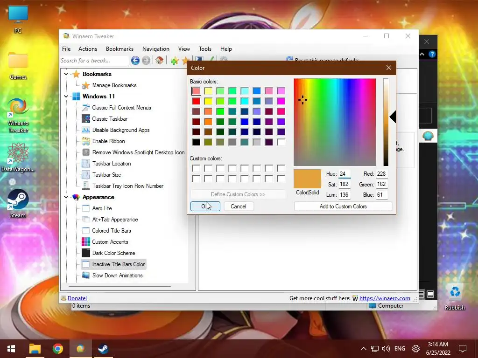Screen dimensions: 478x358
Task: Pick the white basic color swatch
Action: point(281,142)
